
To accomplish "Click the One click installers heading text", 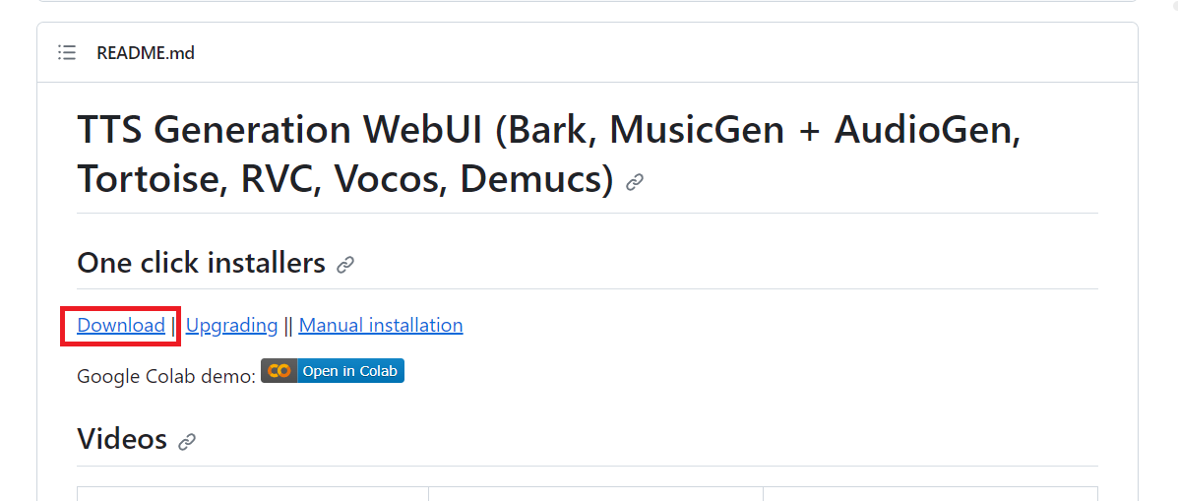I will tap(201, 263).
